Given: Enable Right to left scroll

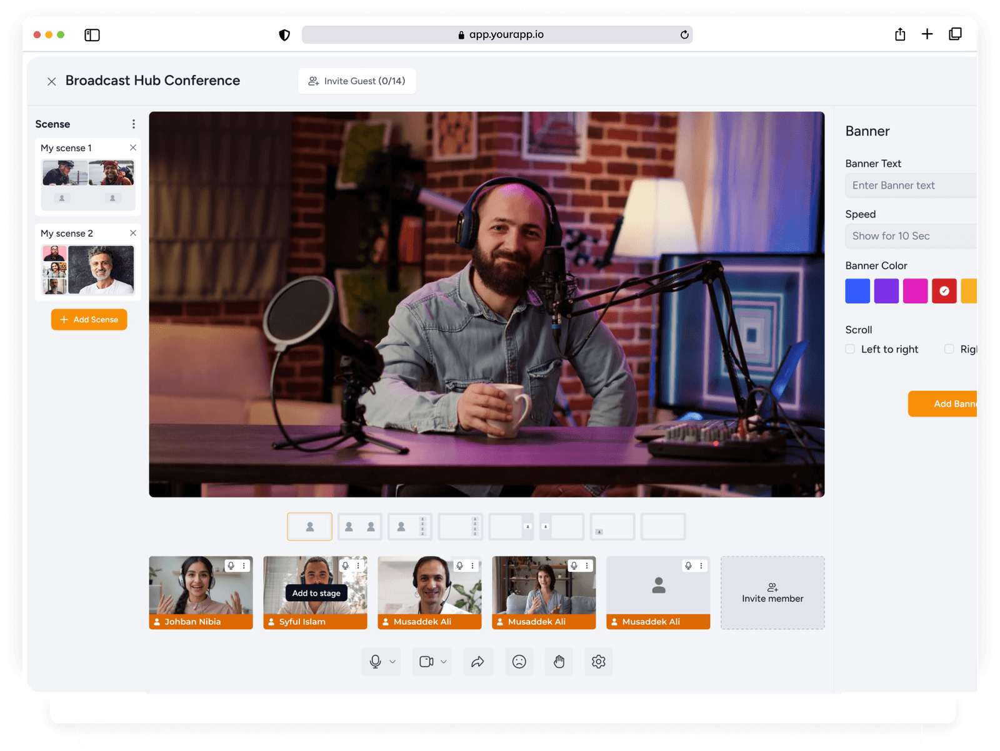Looking at the screenshot, I should pos(949,349).
